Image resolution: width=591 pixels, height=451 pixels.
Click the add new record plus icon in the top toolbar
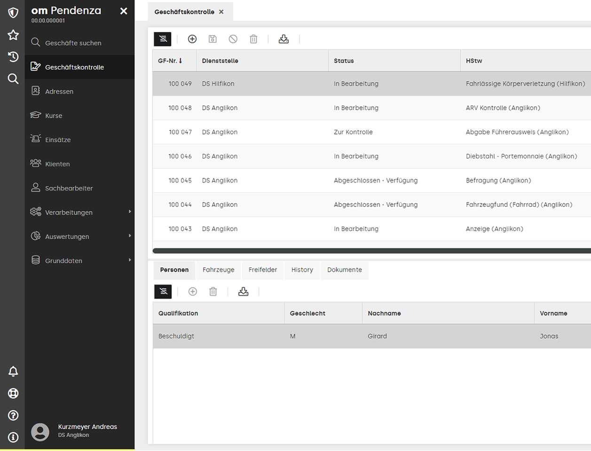click(x=192, y=39)
